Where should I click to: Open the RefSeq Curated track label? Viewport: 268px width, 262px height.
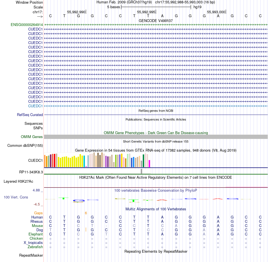pos(30,115)
